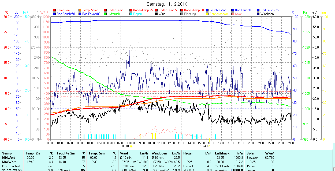The width and height of the screenshot is (335, 171).
Task: Toggle the BodenTemp 10 series in legend
Action: point(117,10)
